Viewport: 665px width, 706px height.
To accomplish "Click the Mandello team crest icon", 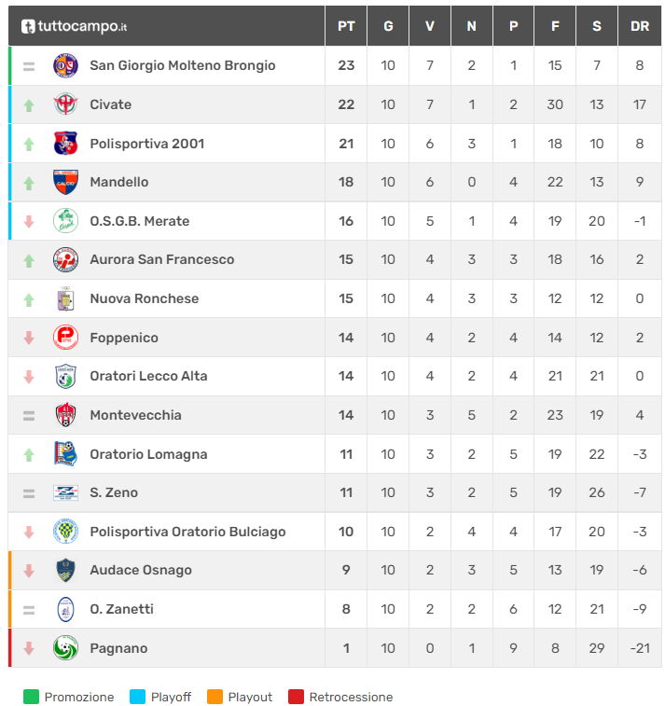I will pyautogui.click(x=65, y=182).
